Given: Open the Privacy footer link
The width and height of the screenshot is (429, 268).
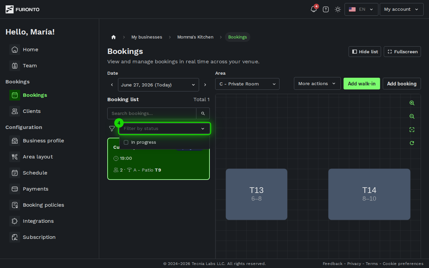Looking at the screenshot, I should [354, 264].
